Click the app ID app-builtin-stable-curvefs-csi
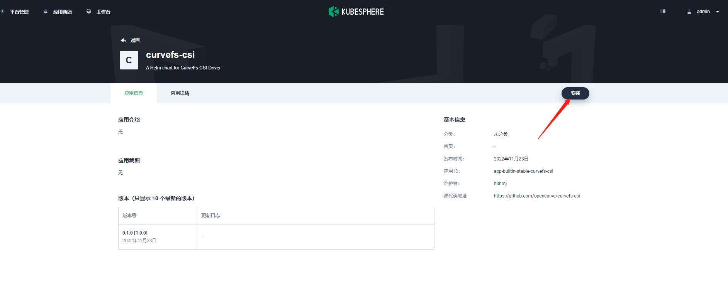 coord(523,171)
